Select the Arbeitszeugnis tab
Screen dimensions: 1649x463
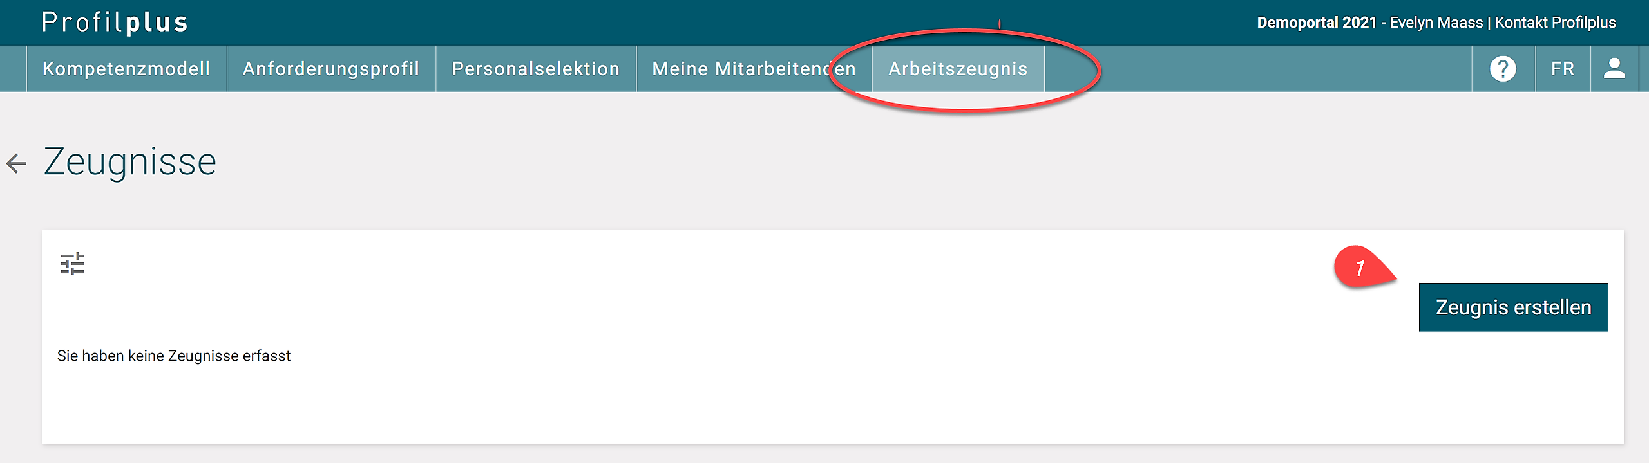click(x=958, y=69)
